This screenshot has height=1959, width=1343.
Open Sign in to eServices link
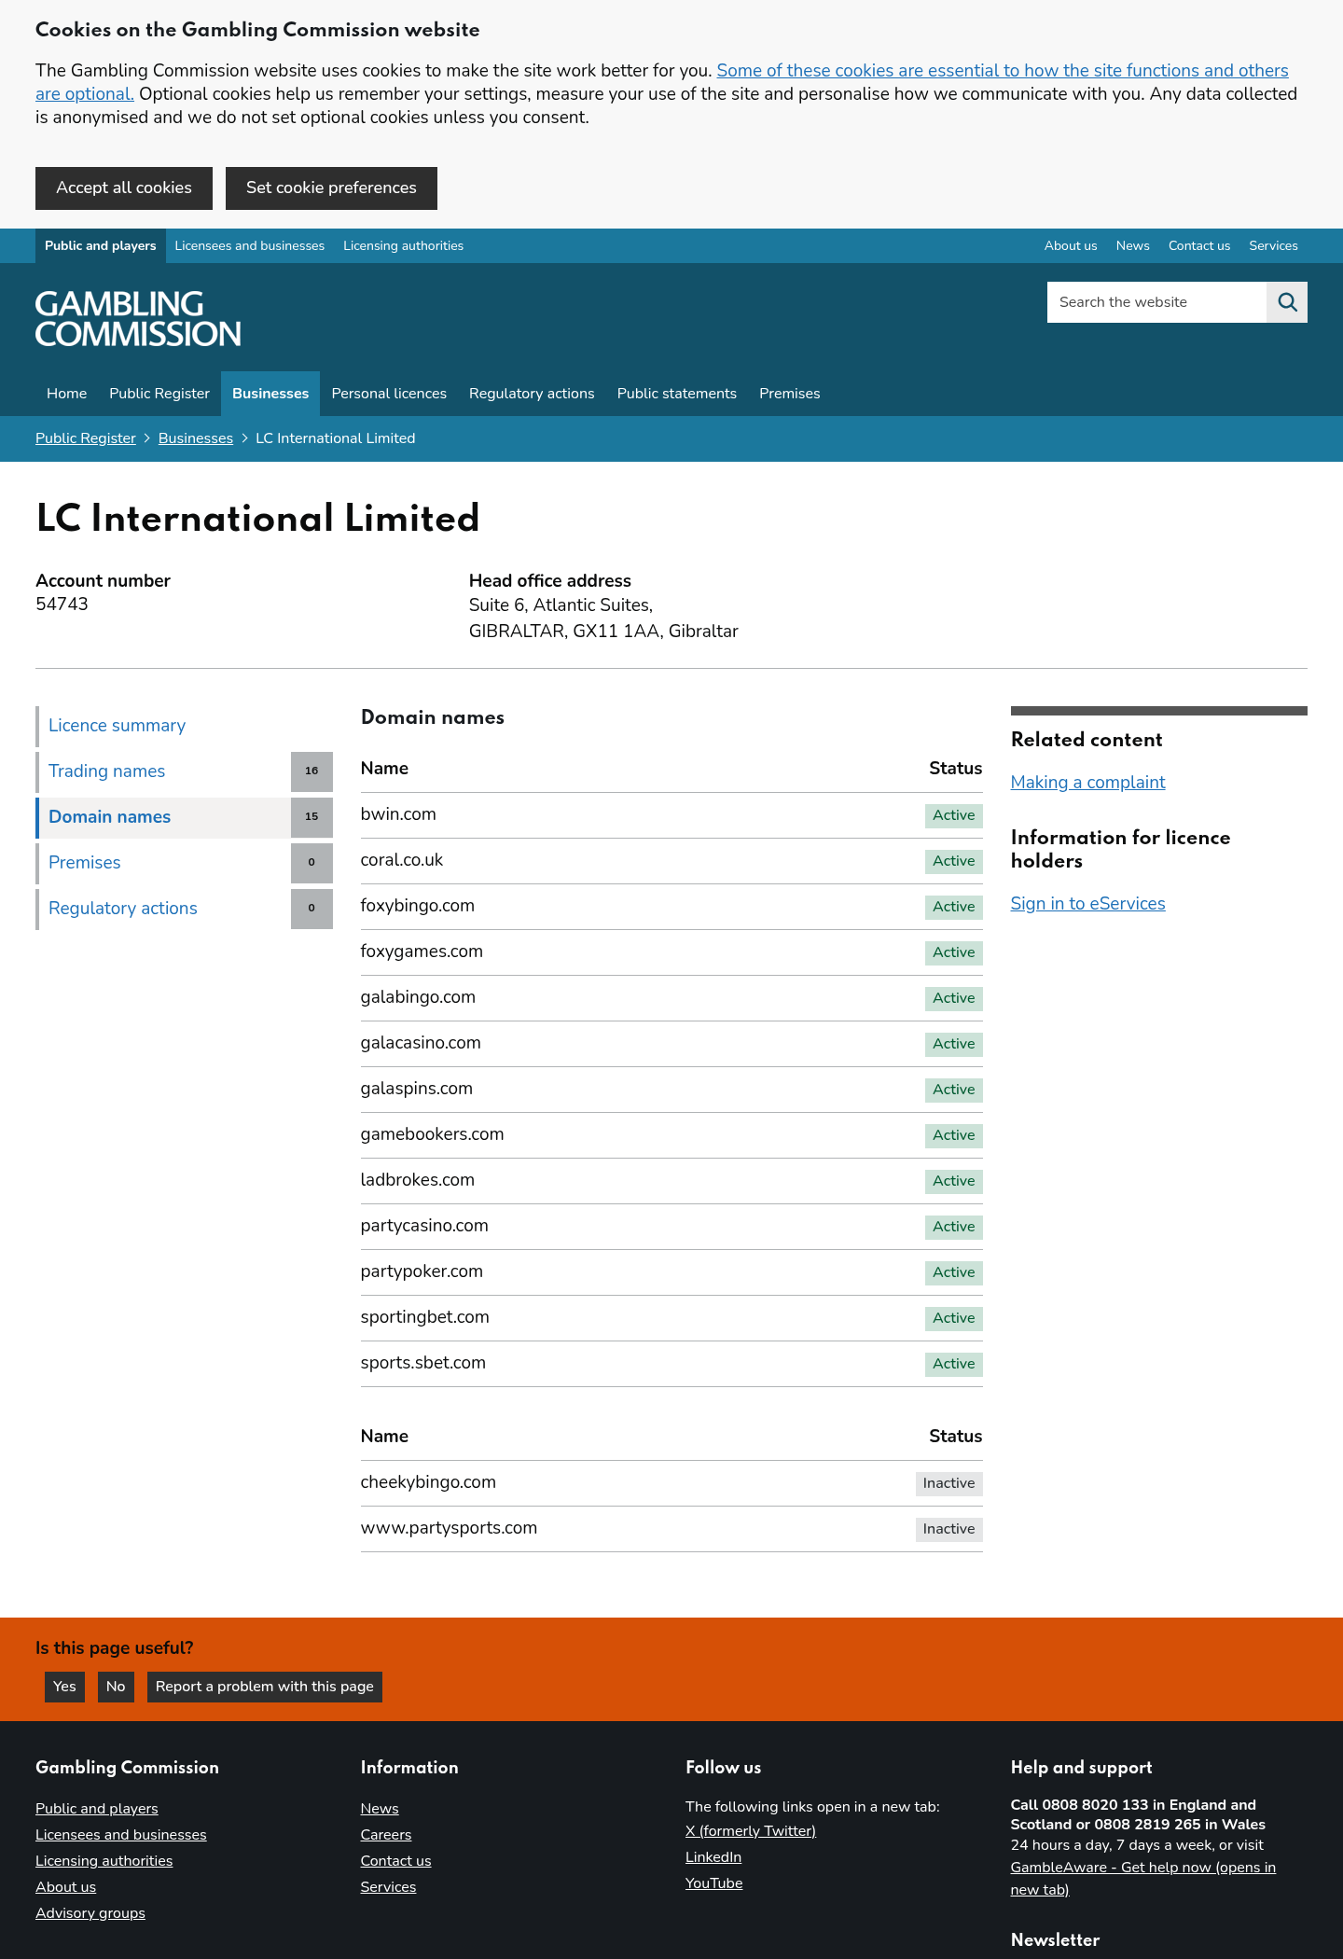pos(1087,904)
